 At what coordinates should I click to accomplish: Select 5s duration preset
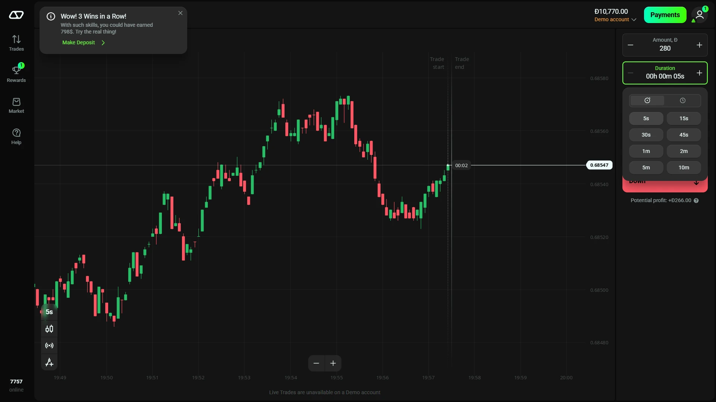tap(646, 118)
